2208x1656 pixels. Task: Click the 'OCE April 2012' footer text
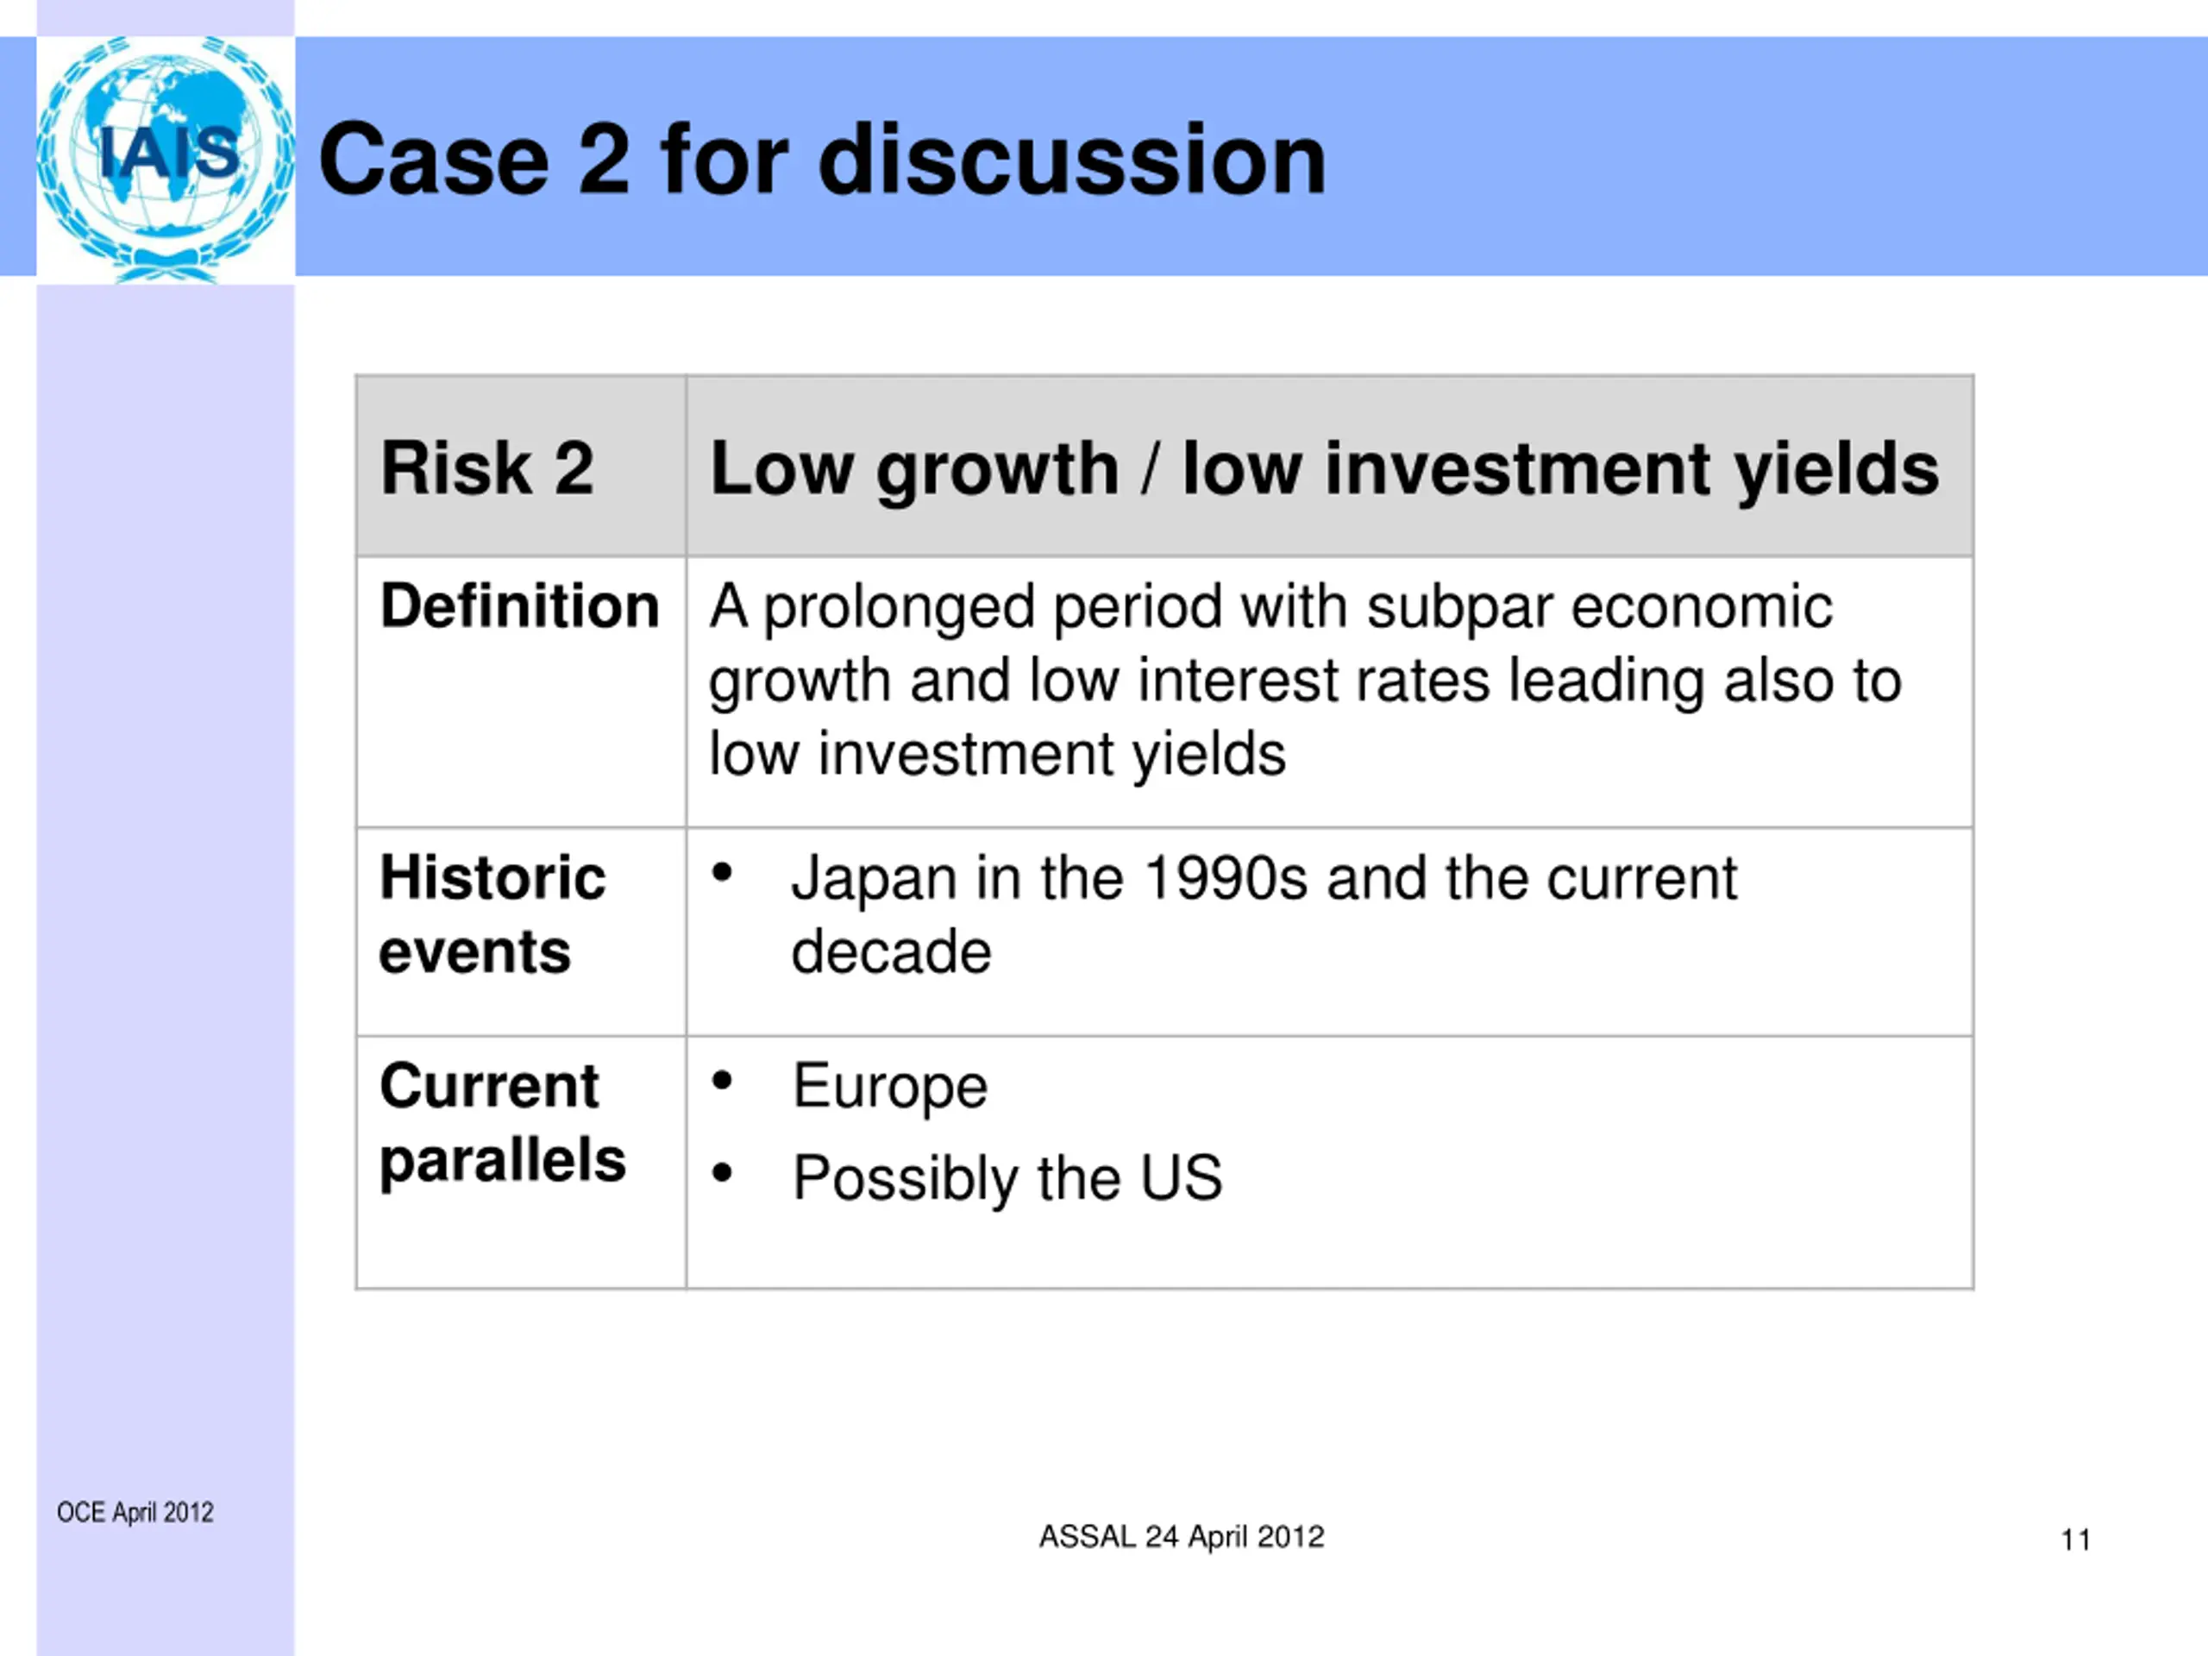point(135,1512)
